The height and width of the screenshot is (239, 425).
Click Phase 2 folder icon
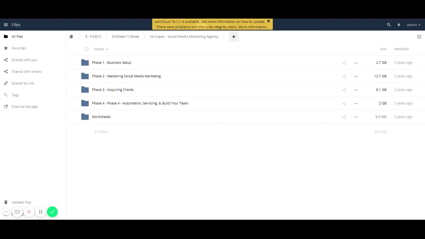pyautogui.click(x=85, y=76)
